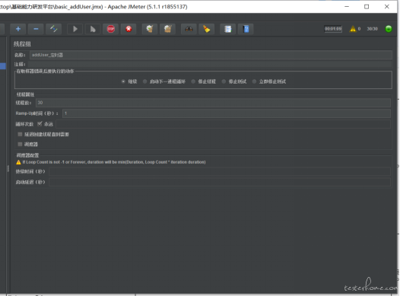400x296 pixels.
Task: Stop the test with the STOP icon
Action: [111, 29]
